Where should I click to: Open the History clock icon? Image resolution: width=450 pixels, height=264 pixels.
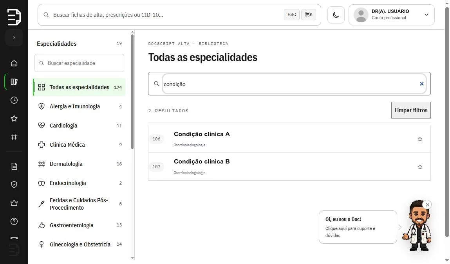pos(14,100)
